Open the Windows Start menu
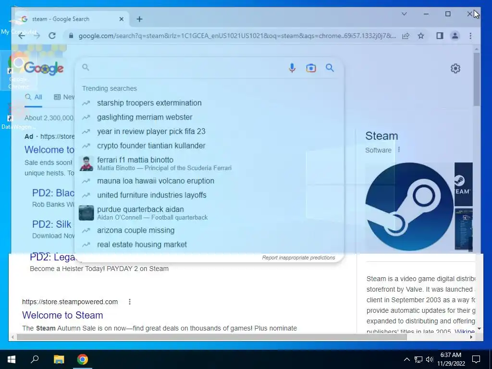The image size is (492, 369). tap(12, 359)
